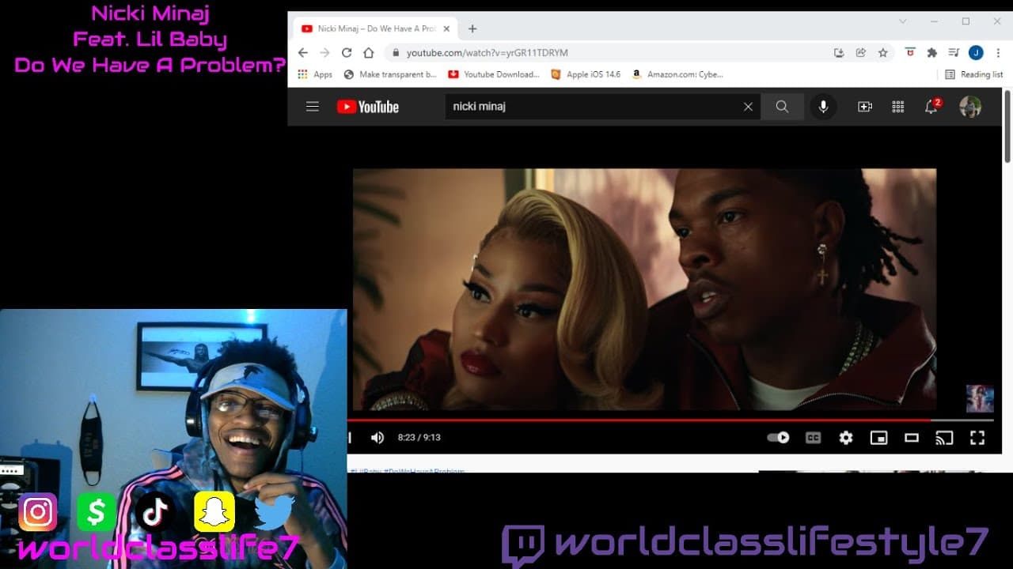Open video settings gear
The image size is (1013, 569).
pyautogui.click(x=846, y=438)
